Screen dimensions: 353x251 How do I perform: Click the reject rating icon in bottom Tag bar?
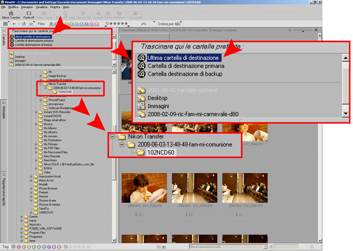(x=66, y=247)
